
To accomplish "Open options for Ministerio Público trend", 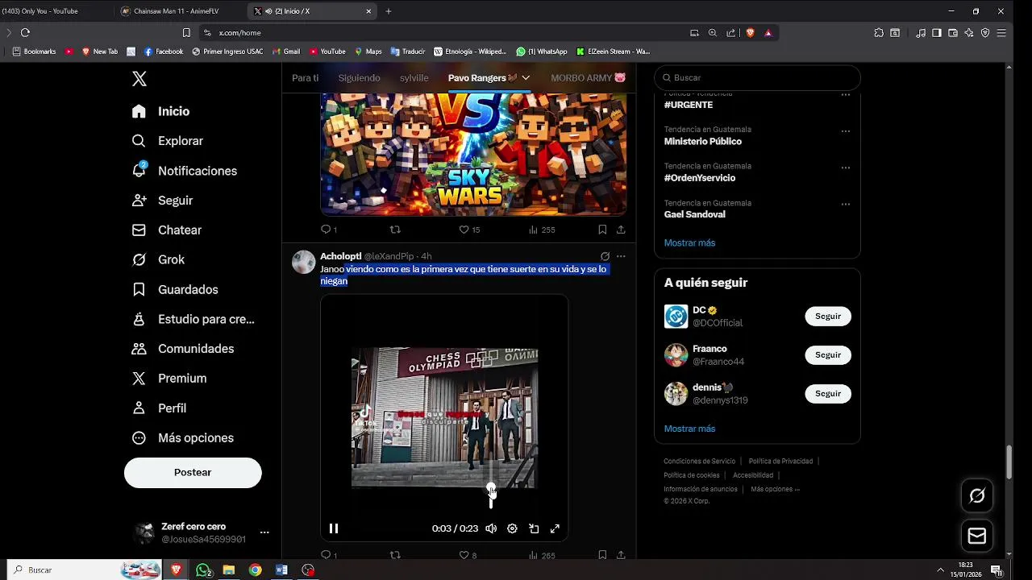I will tap(846, 131).
